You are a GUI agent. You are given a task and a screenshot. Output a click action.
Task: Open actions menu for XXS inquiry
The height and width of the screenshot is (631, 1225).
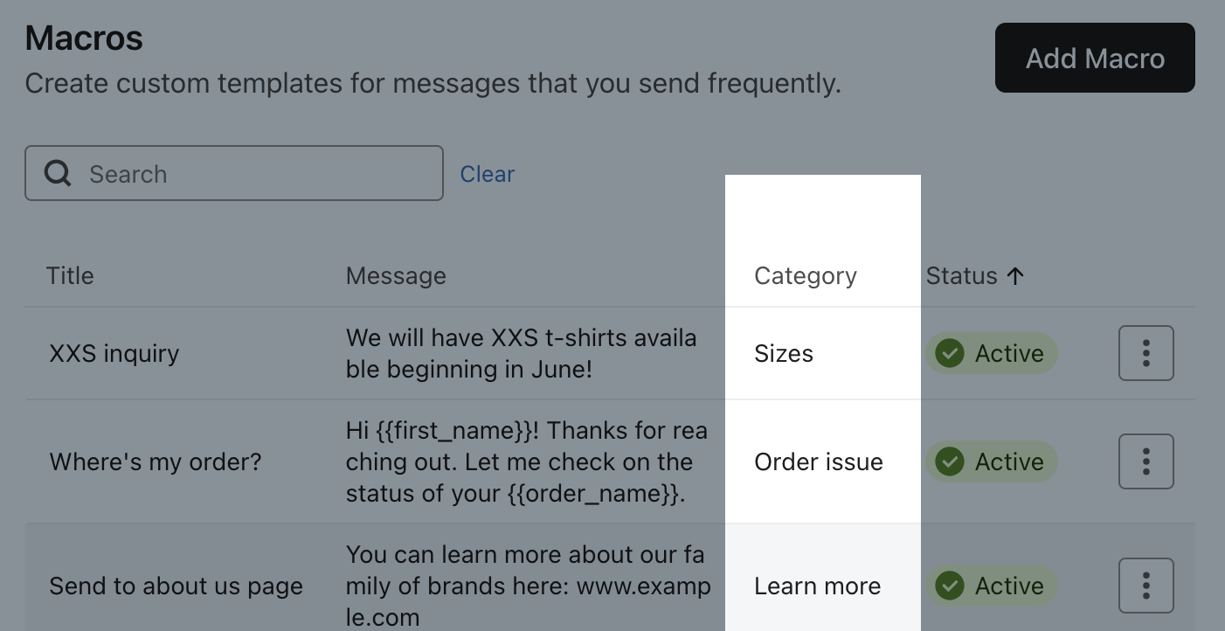point(1145,353)
